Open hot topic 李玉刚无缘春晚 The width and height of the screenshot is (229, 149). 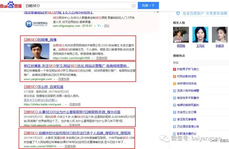tap(187, 119)
